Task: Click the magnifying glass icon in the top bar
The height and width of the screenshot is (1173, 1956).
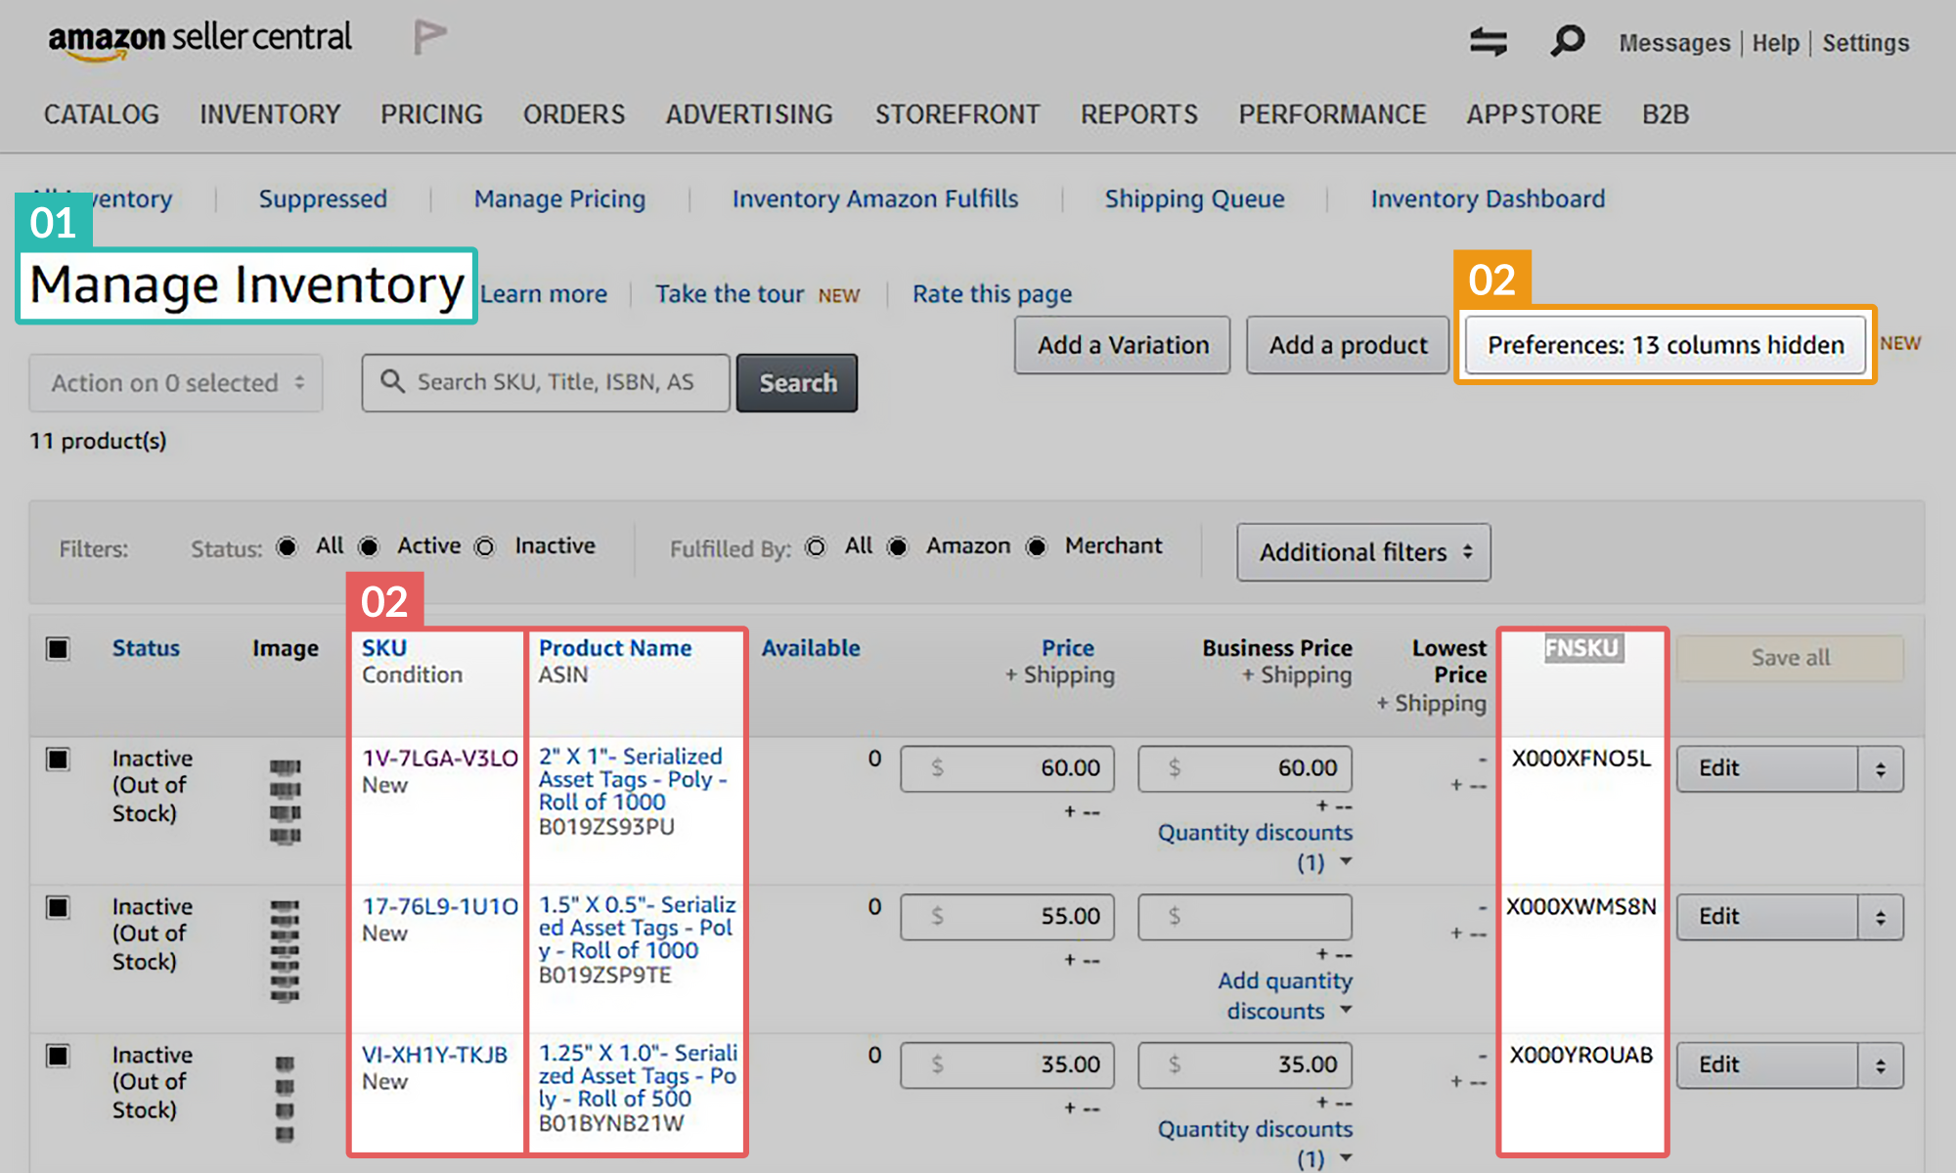Action: pyautogui.click(x=1566, y=41)
